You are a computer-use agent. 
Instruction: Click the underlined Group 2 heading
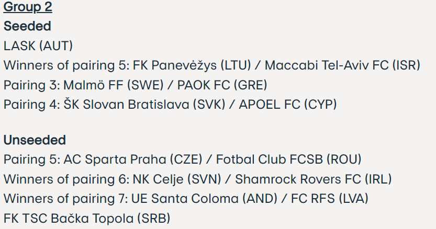click(x=28, y=7)
